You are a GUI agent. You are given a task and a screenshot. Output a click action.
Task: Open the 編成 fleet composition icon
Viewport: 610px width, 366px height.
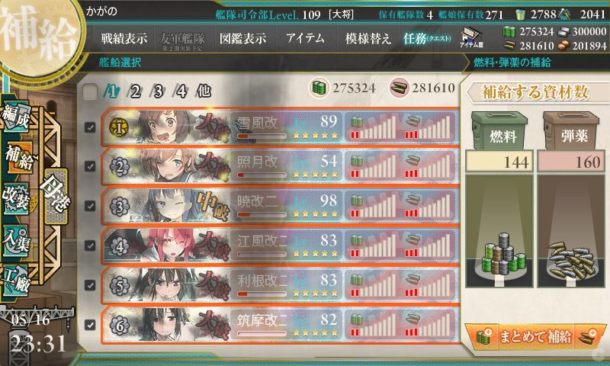click(16, 117)
